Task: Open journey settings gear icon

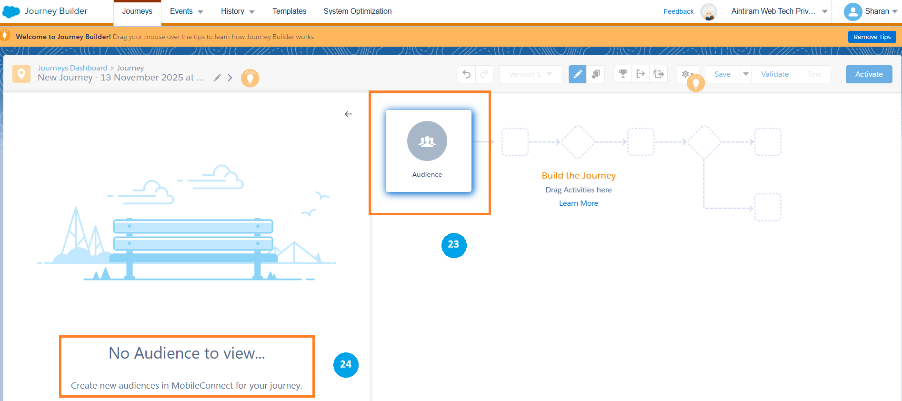Action: [x=685, y=74]
